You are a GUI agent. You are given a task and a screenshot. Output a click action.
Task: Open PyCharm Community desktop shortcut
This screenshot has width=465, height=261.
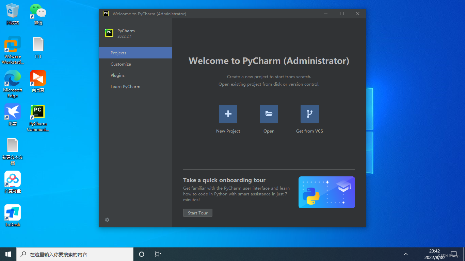[38, 118]
